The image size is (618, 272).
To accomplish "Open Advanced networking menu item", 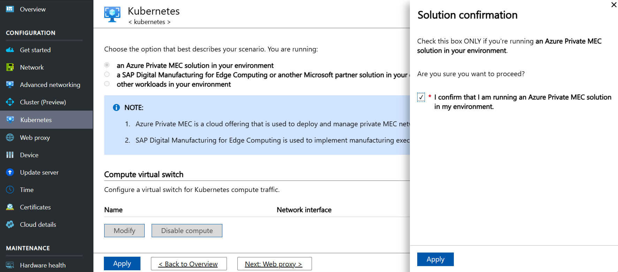I will [50, 85].
